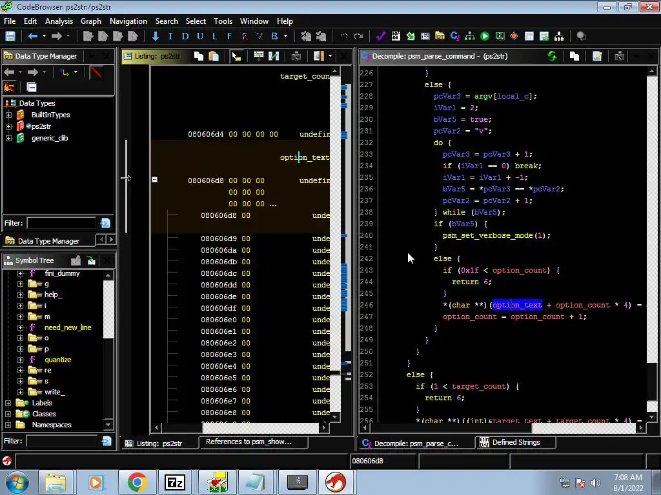
Task: Switch to References to psm_show tab
Action: (x=253, y=442)
